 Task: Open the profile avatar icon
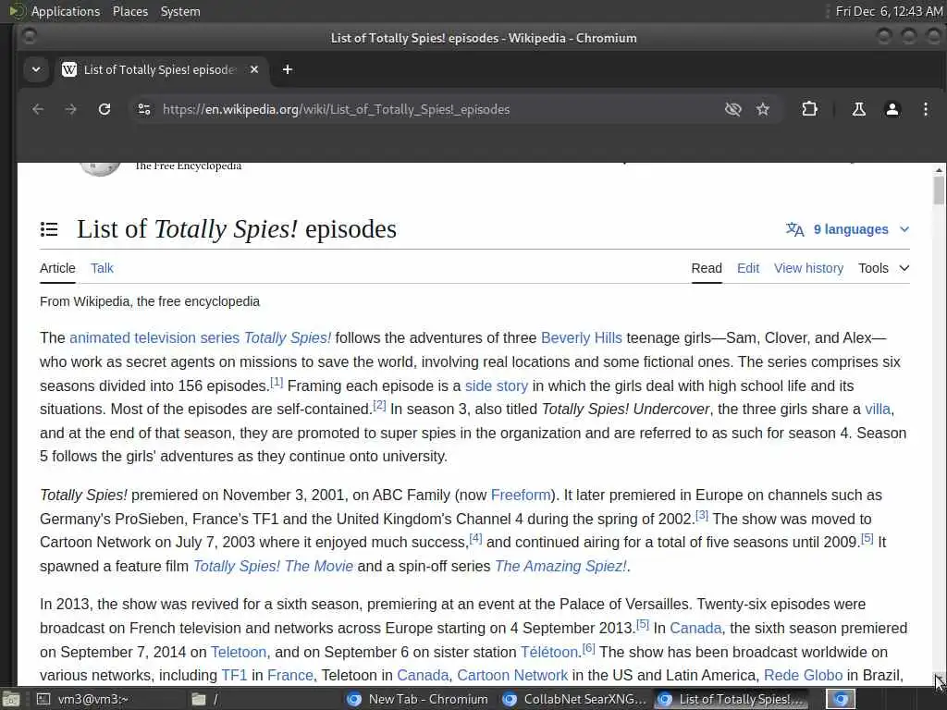point(892,109)
